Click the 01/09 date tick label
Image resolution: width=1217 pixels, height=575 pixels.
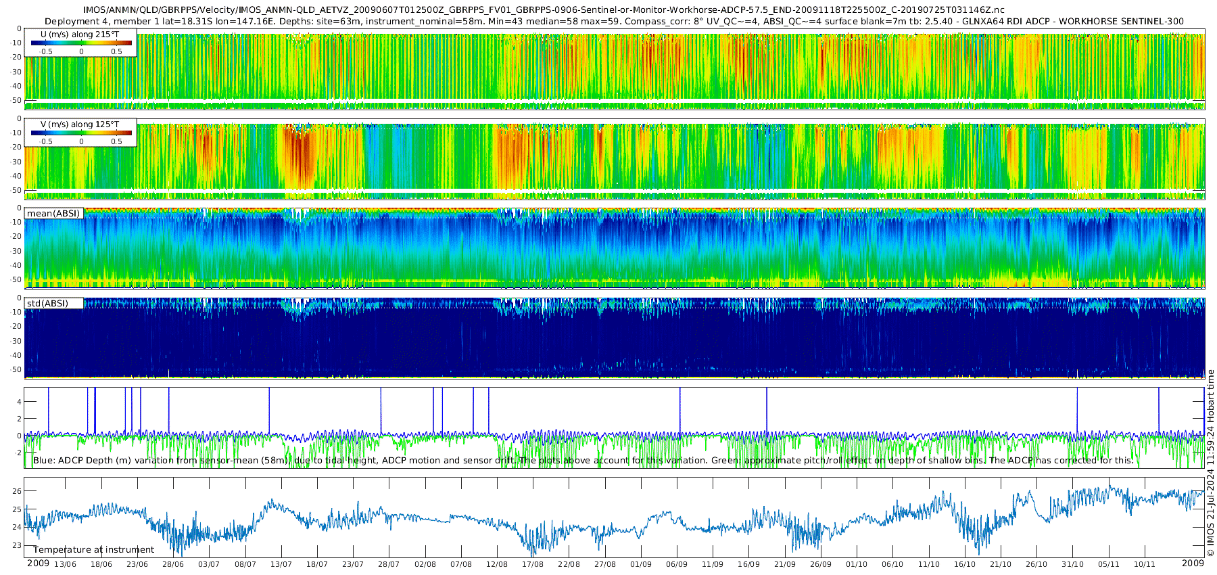641,564
